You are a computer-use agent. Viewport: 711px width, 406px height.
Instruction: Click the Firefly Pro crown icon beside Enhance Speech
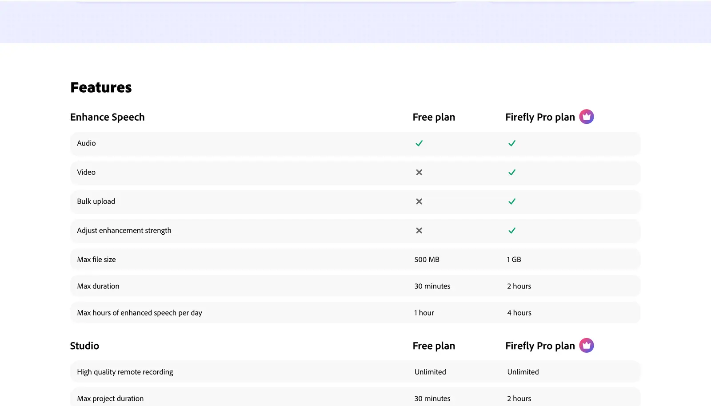(x=587, y=117)
